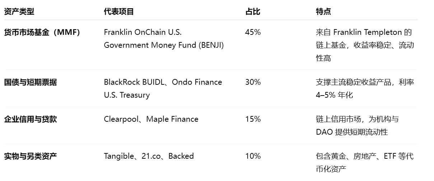The width and height of the screenshot is (434, 181).
Task: Select the 支撑主流稳定收益产品 description cell
Action: pos(365,89)
